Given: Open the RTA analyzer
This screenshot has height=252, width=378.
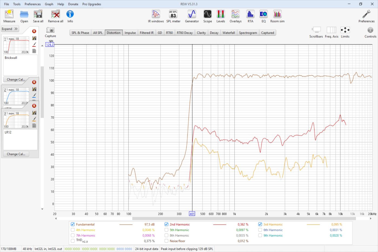Looking at the screenshot, I should pos(250,15).
